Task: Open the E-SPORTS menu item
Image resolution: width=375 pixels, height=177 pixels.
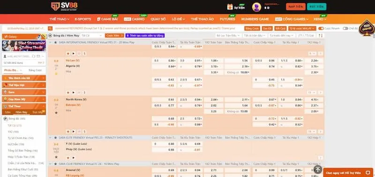Action: 83,19
